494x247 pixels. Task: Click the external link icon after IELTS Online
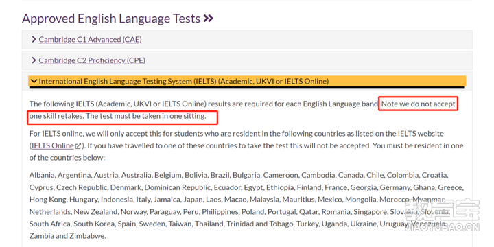(78, 146)
